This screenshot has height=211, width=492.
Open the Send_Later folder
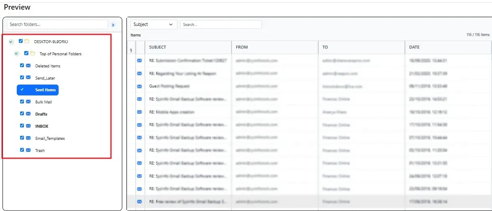(x=45, y=78)
